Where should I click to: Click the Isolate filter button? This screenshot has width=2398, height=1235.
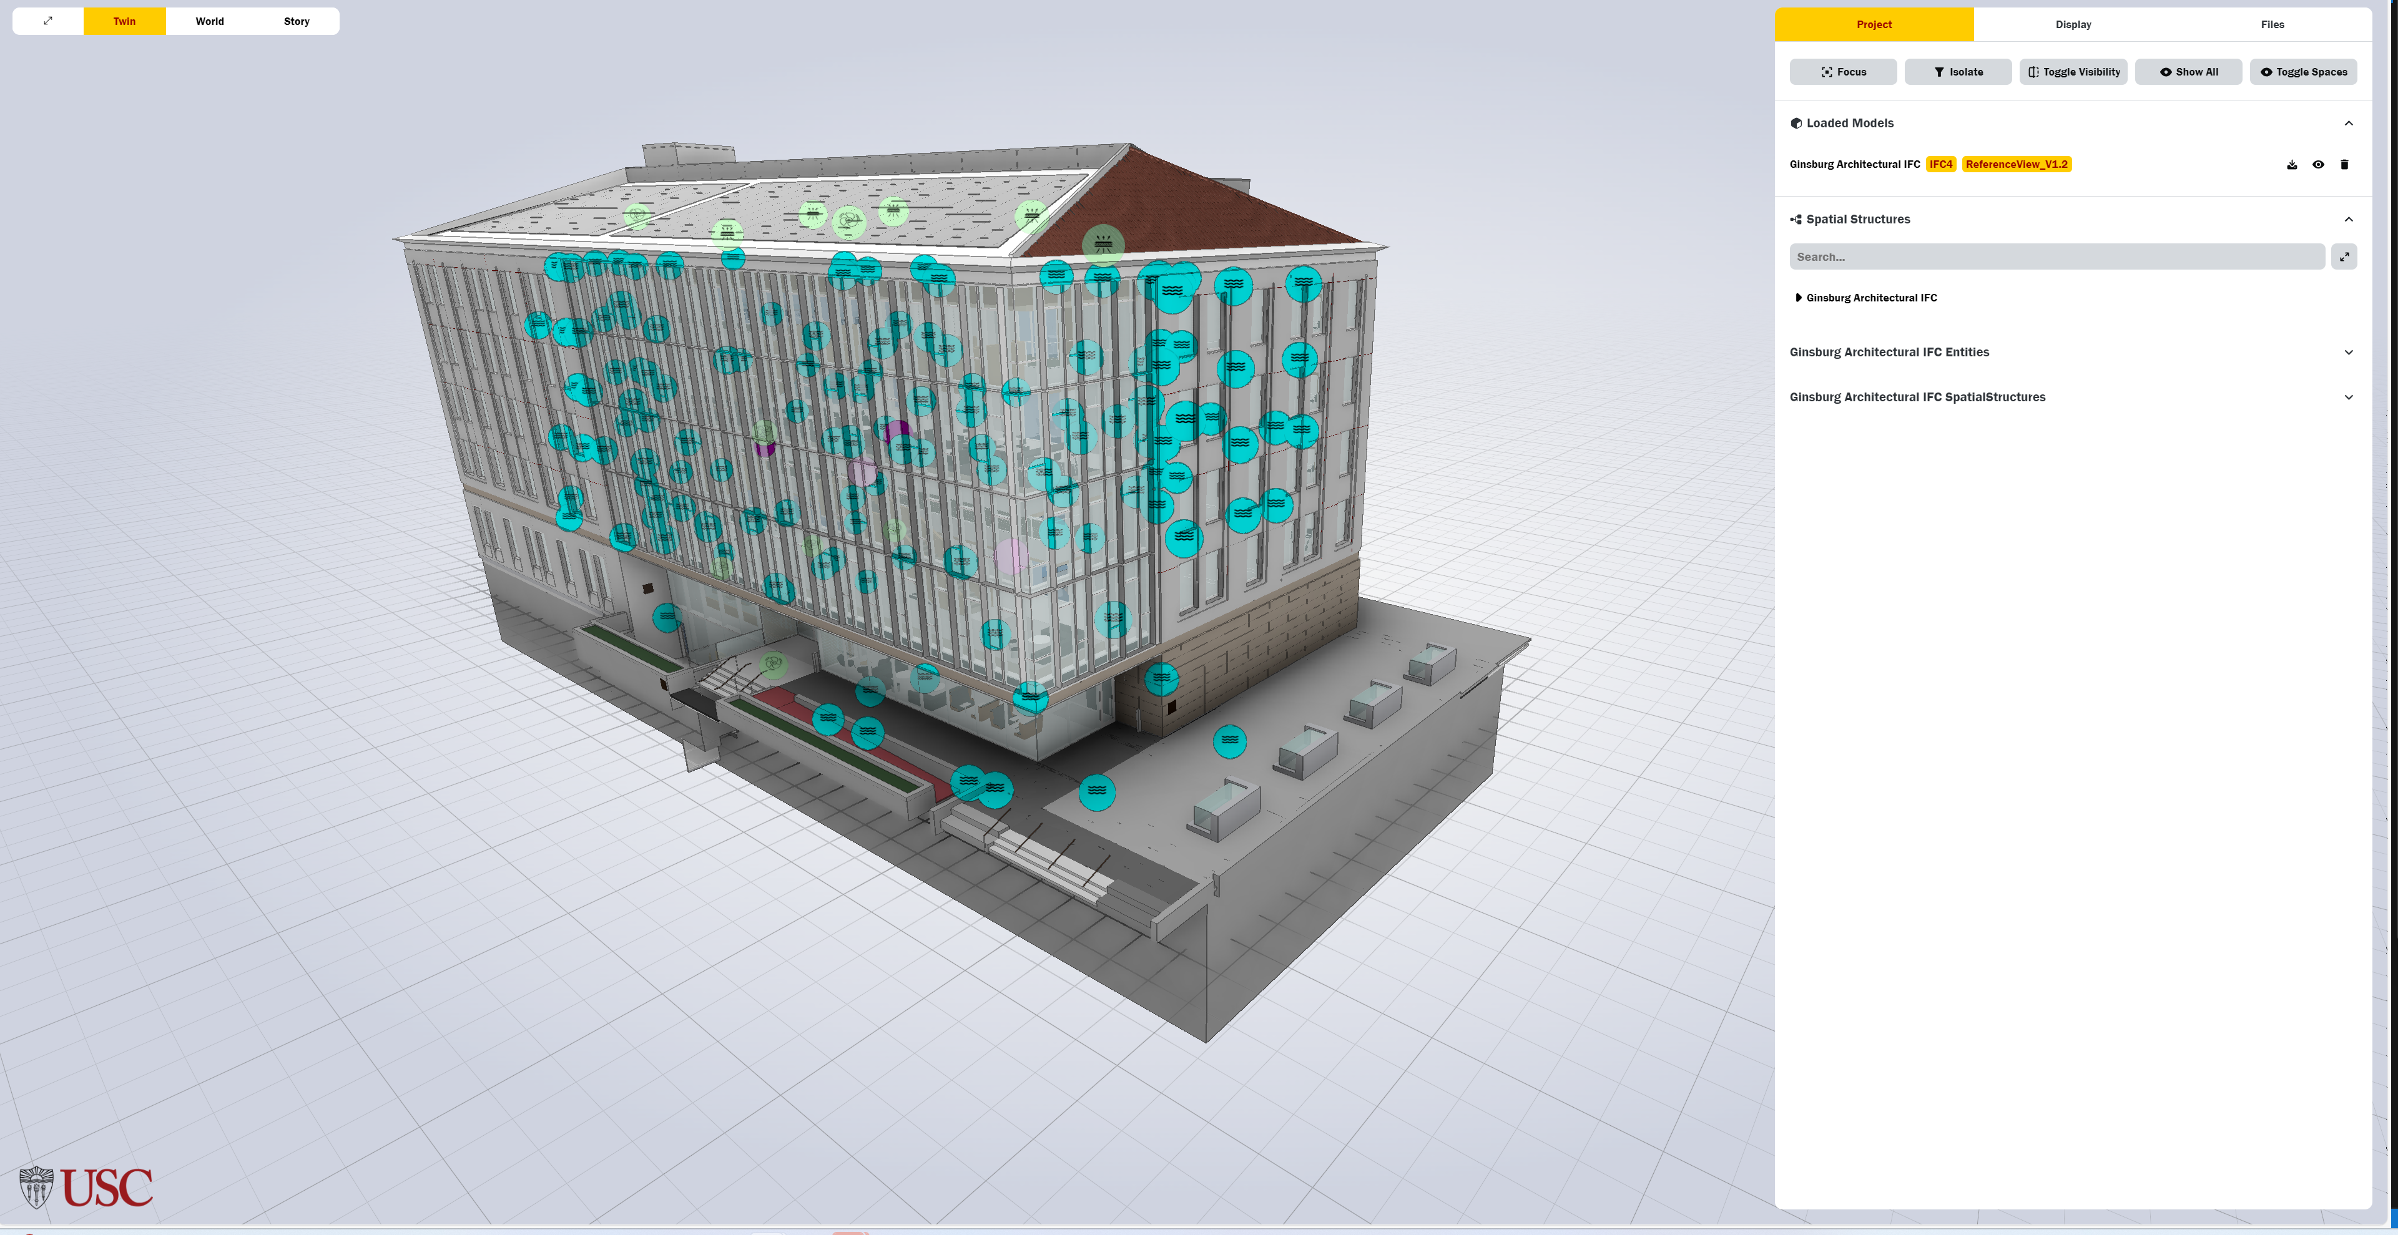coord(1958,72)
